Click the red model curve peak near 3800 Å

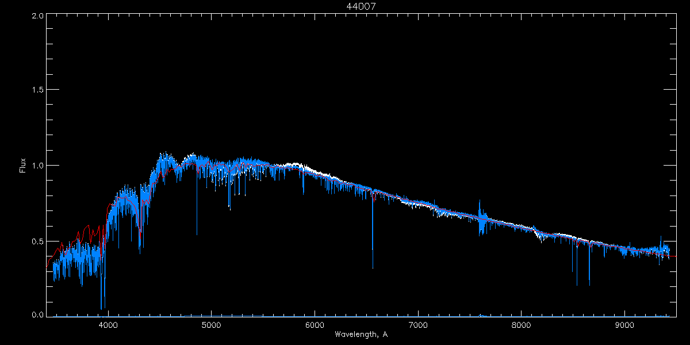pos(87,225)
